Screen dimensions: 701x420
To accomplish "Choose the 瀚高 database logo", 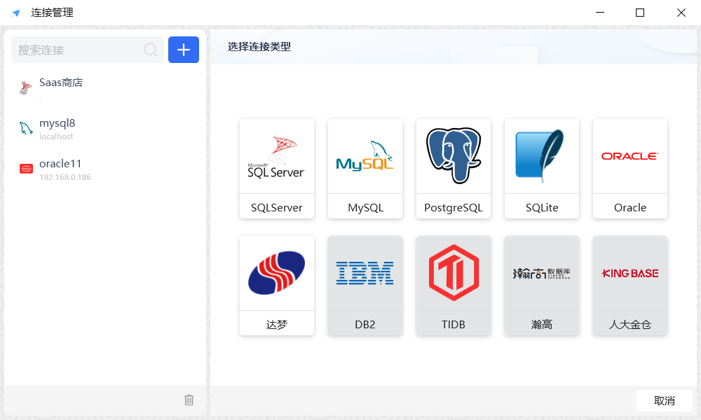I will (541, 273).
